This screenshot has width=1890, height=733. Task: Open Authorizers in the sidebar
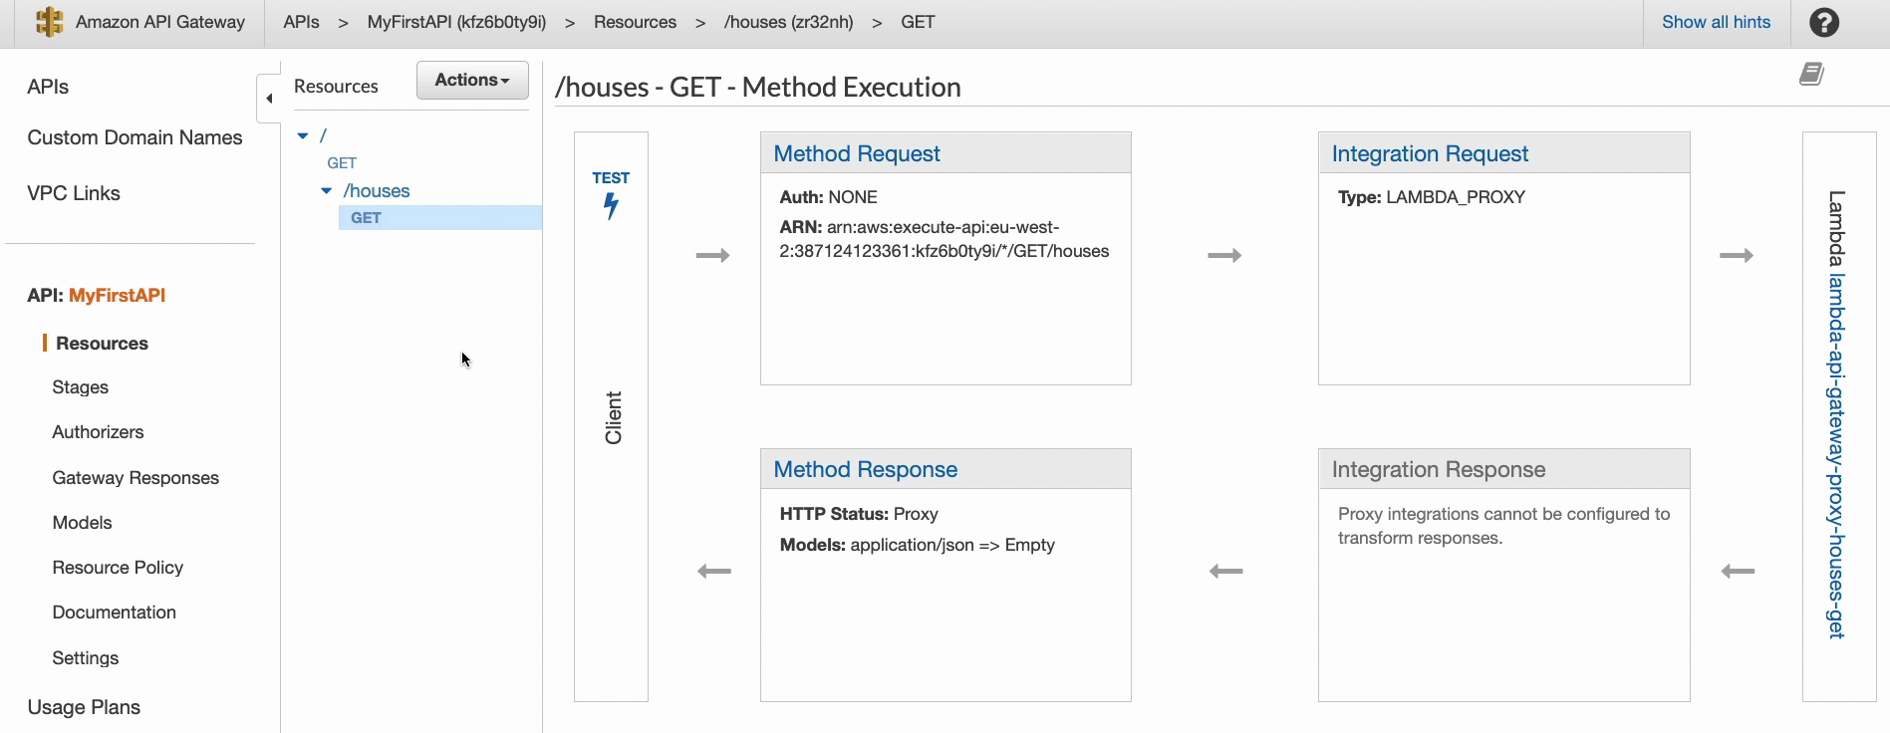(98, 432)
